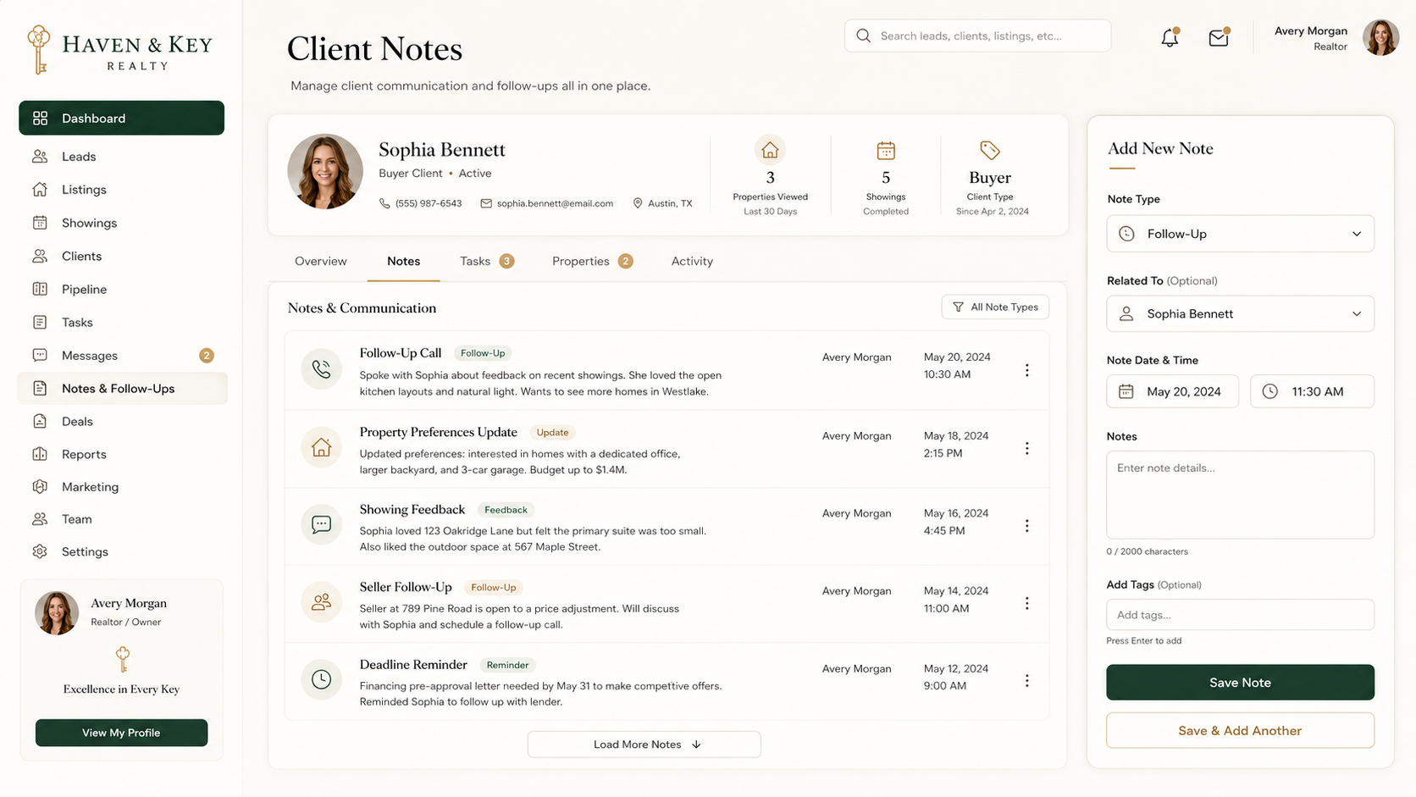Screen dimensions: 1416x797
Task: Open the May 20, 2024 date picker
Action: coord(1172,391)
